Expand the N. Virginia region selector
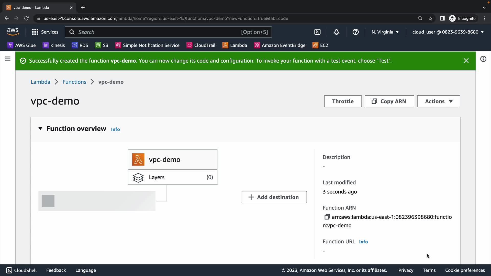Image resolution: width=491 pixels, height=276 pixels. pos(385,32)
